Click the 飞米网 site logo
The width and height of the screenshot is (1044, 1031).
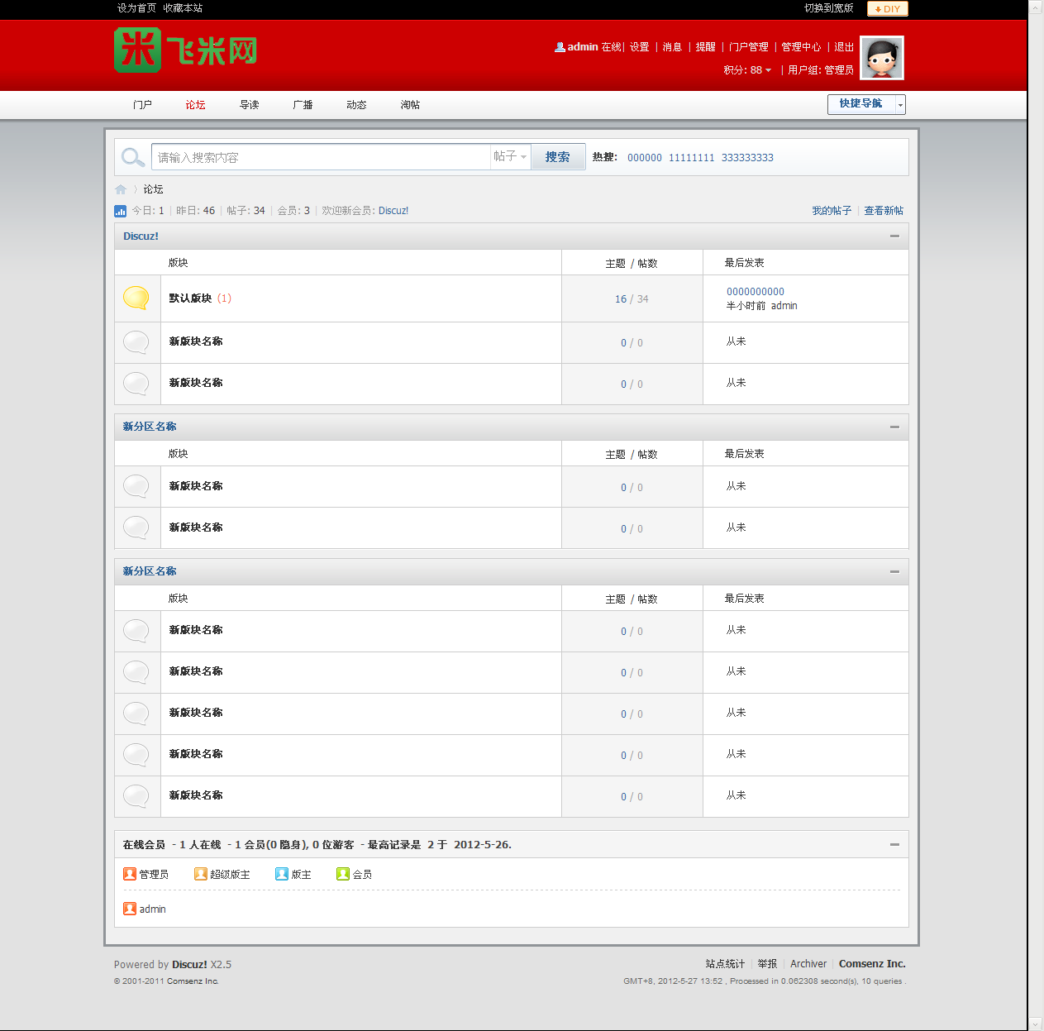(185, 50)
